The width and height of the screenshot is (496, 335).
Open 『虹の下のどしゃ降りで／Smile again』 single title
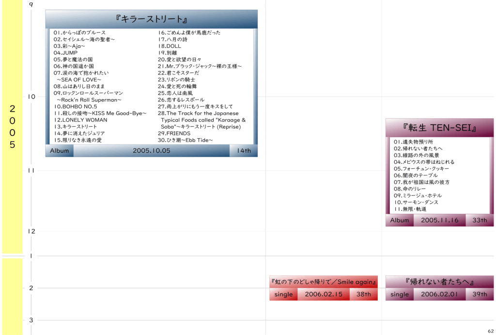pos(323,282)
